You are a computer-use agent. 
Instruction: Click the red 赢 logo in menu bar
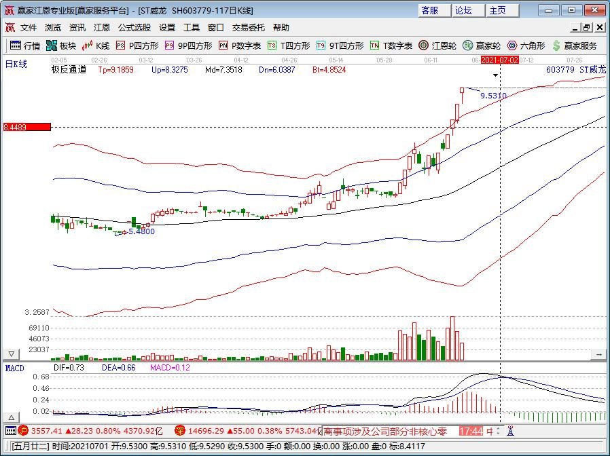10,28
